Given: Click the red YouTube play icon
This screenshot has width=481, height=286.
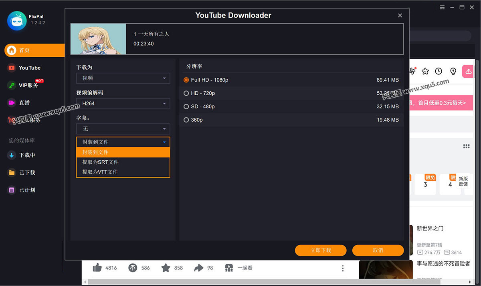Looking at the screenshot, I should [12, 68].
